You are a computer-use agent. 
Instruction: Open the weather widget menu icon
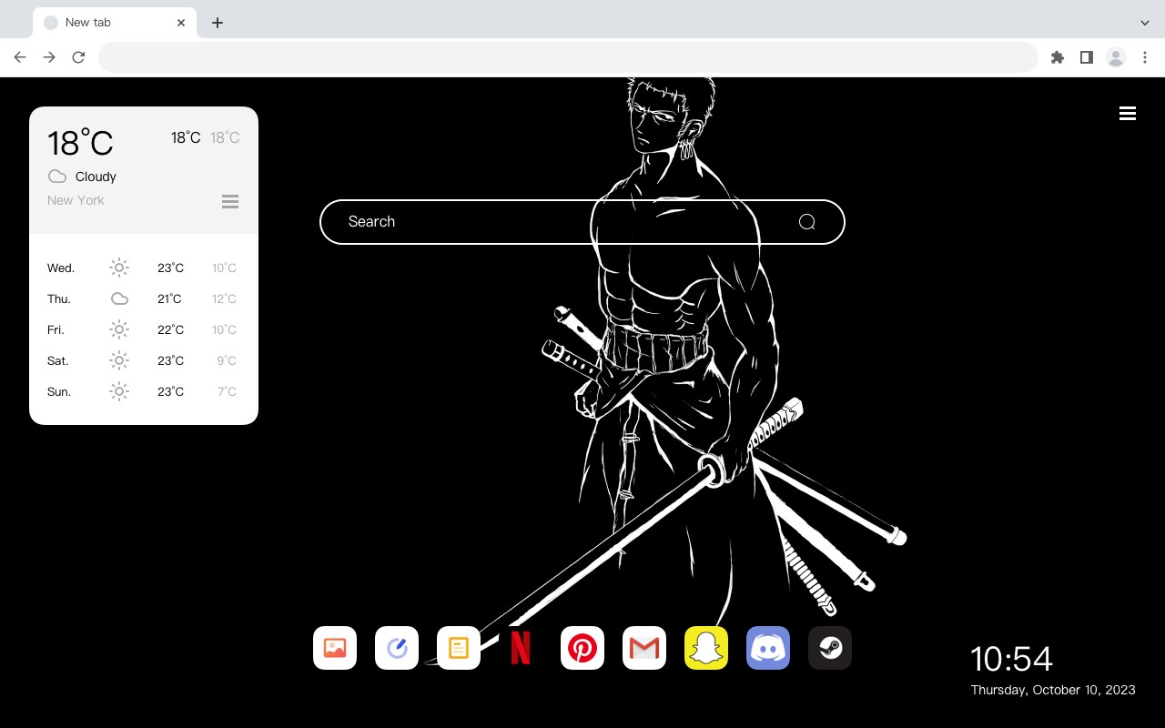230,202
